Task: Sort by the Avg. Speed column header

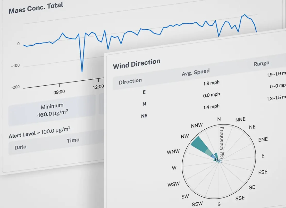Action: pyautogui.click(x=195, y=71)
